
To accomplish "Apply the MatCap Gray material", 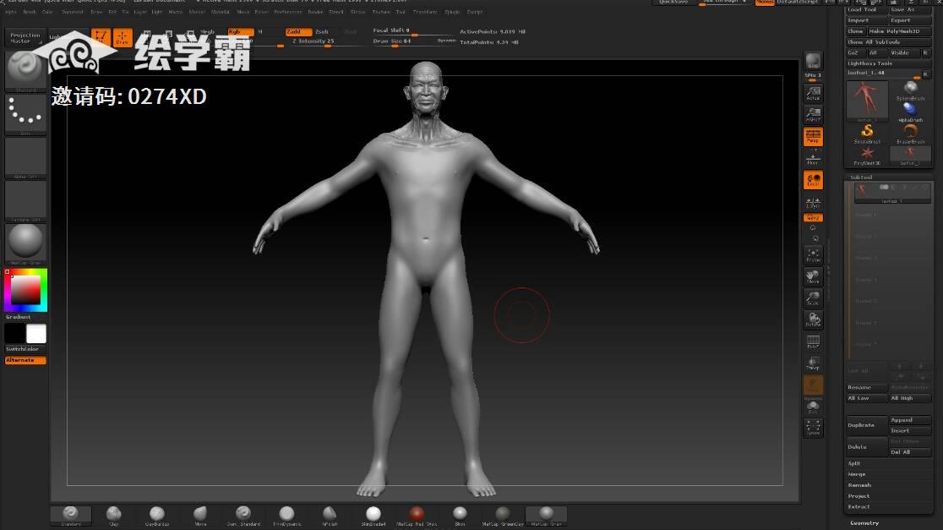I will (546, 515).
